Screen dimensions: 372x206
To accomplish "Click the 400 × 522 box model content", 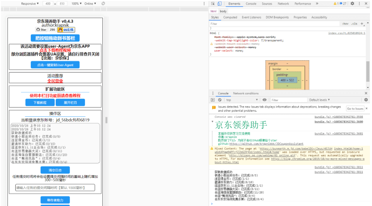I will [x=287, y=80].
